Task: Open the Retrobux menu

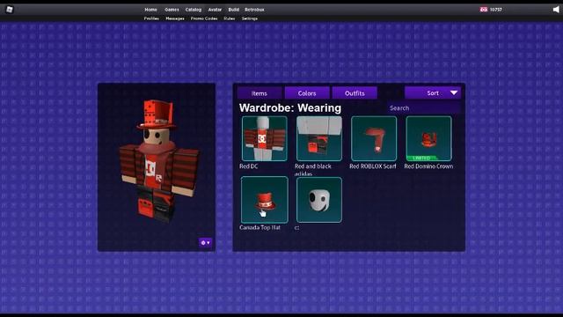Action: pos(254,10)
